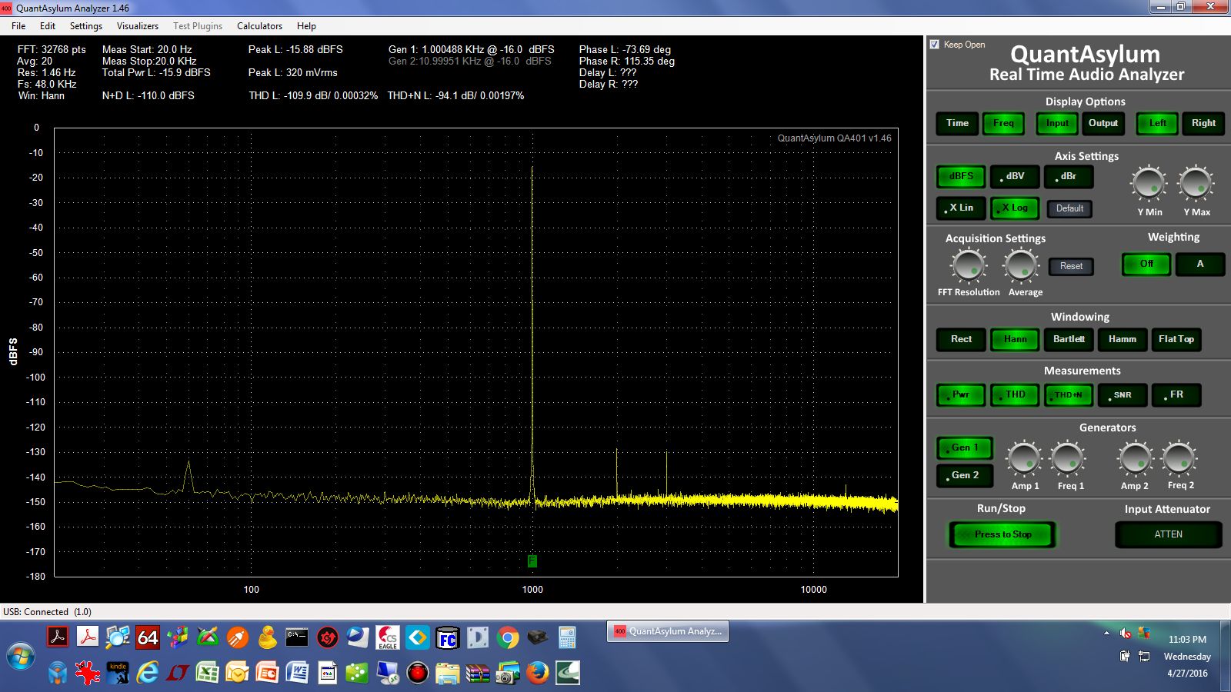
Task: Enable the Right channel display
Action: coord(1203,123)
